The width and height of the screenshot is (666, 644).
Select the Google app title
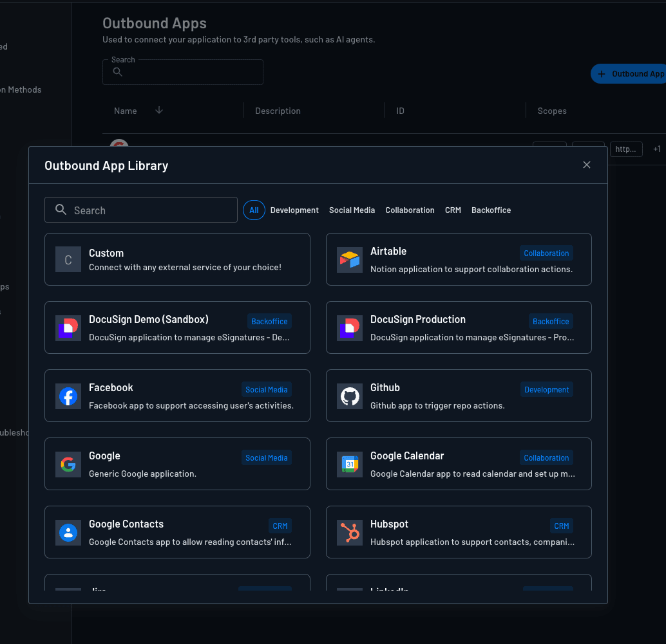point(104,456)
